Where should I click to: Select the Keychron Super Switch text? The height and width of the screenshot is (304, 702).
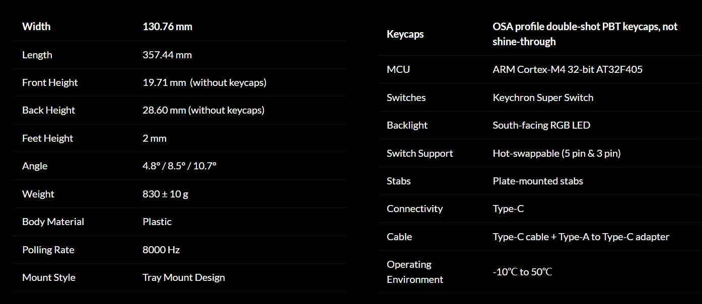tap(543, 97)
